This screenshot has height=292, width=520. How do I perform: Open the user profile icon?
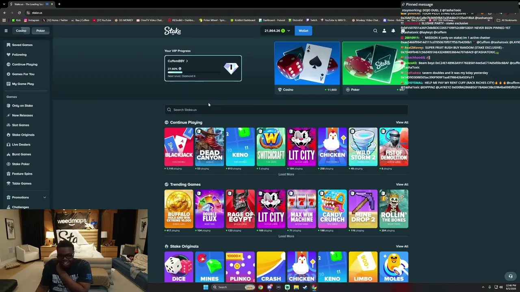384,31
